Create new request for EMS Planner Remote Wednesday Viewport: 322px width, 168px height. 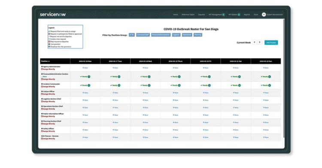point(146,137)
